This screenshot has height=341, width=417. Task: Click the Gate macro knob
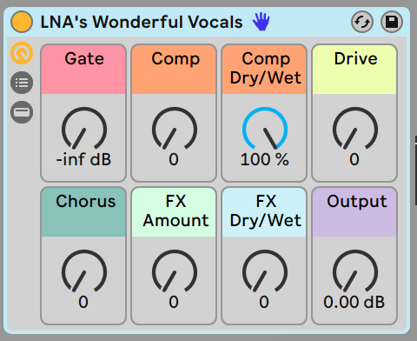click(x=84, y=128)
